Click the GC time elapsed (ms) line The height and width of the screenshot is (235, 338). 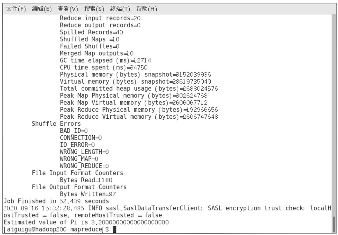[105, 61]
